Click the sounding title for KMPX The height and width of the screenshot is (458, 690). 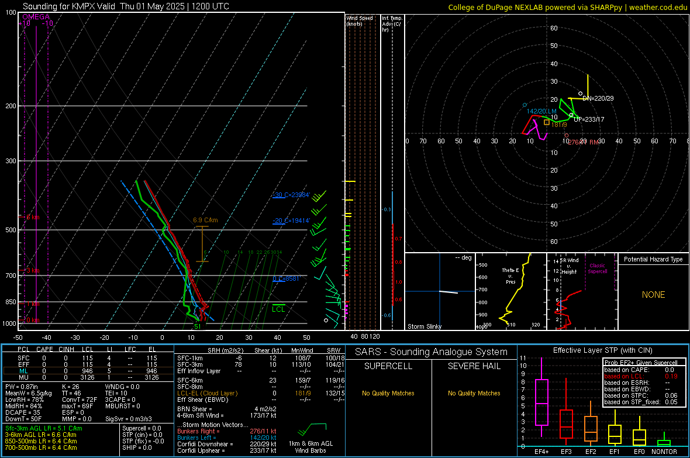(x=126, y=6)
